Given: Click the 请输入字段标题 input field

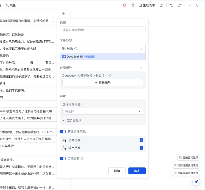Looking at the screenshot, I should pyautogui.click(x=102, y=30).
